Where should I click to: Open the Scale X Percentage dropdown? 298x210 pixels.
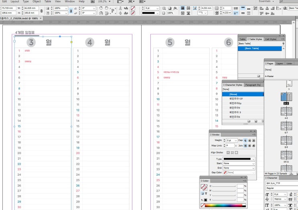66,8
